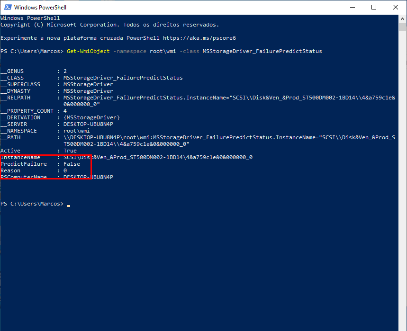Click the vertical scrollbar track
The image size is (407, 331).
click(402, 189)
